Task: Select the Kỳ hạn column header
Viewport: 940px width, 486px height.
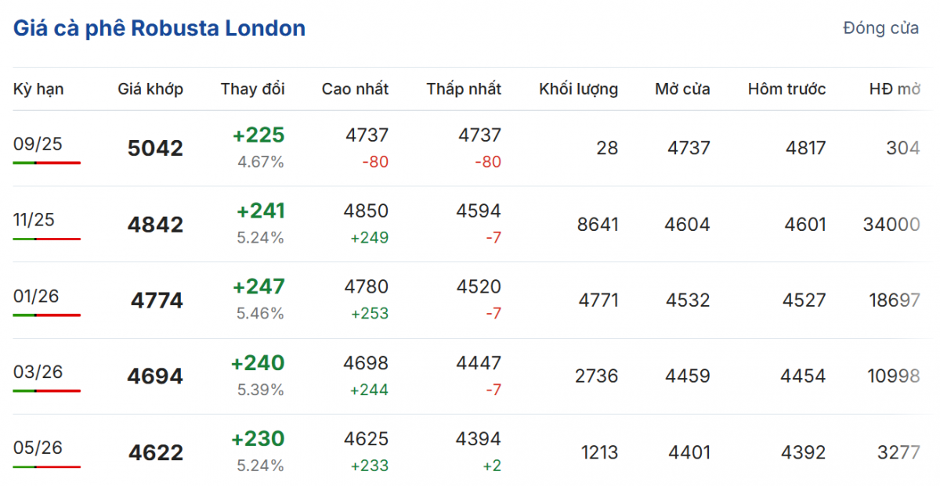Action: (x=38, y=89)
